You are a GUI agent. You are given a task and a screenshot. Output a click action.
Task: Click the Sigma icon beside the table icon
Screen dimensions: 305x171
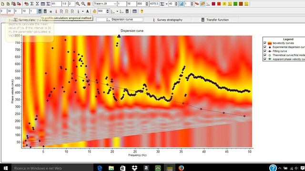tap(37, 4)
